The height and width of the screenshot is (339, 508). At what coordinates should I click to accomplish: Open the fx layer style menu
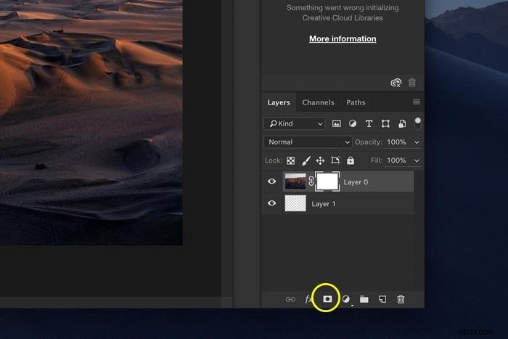tap(308, 299)
